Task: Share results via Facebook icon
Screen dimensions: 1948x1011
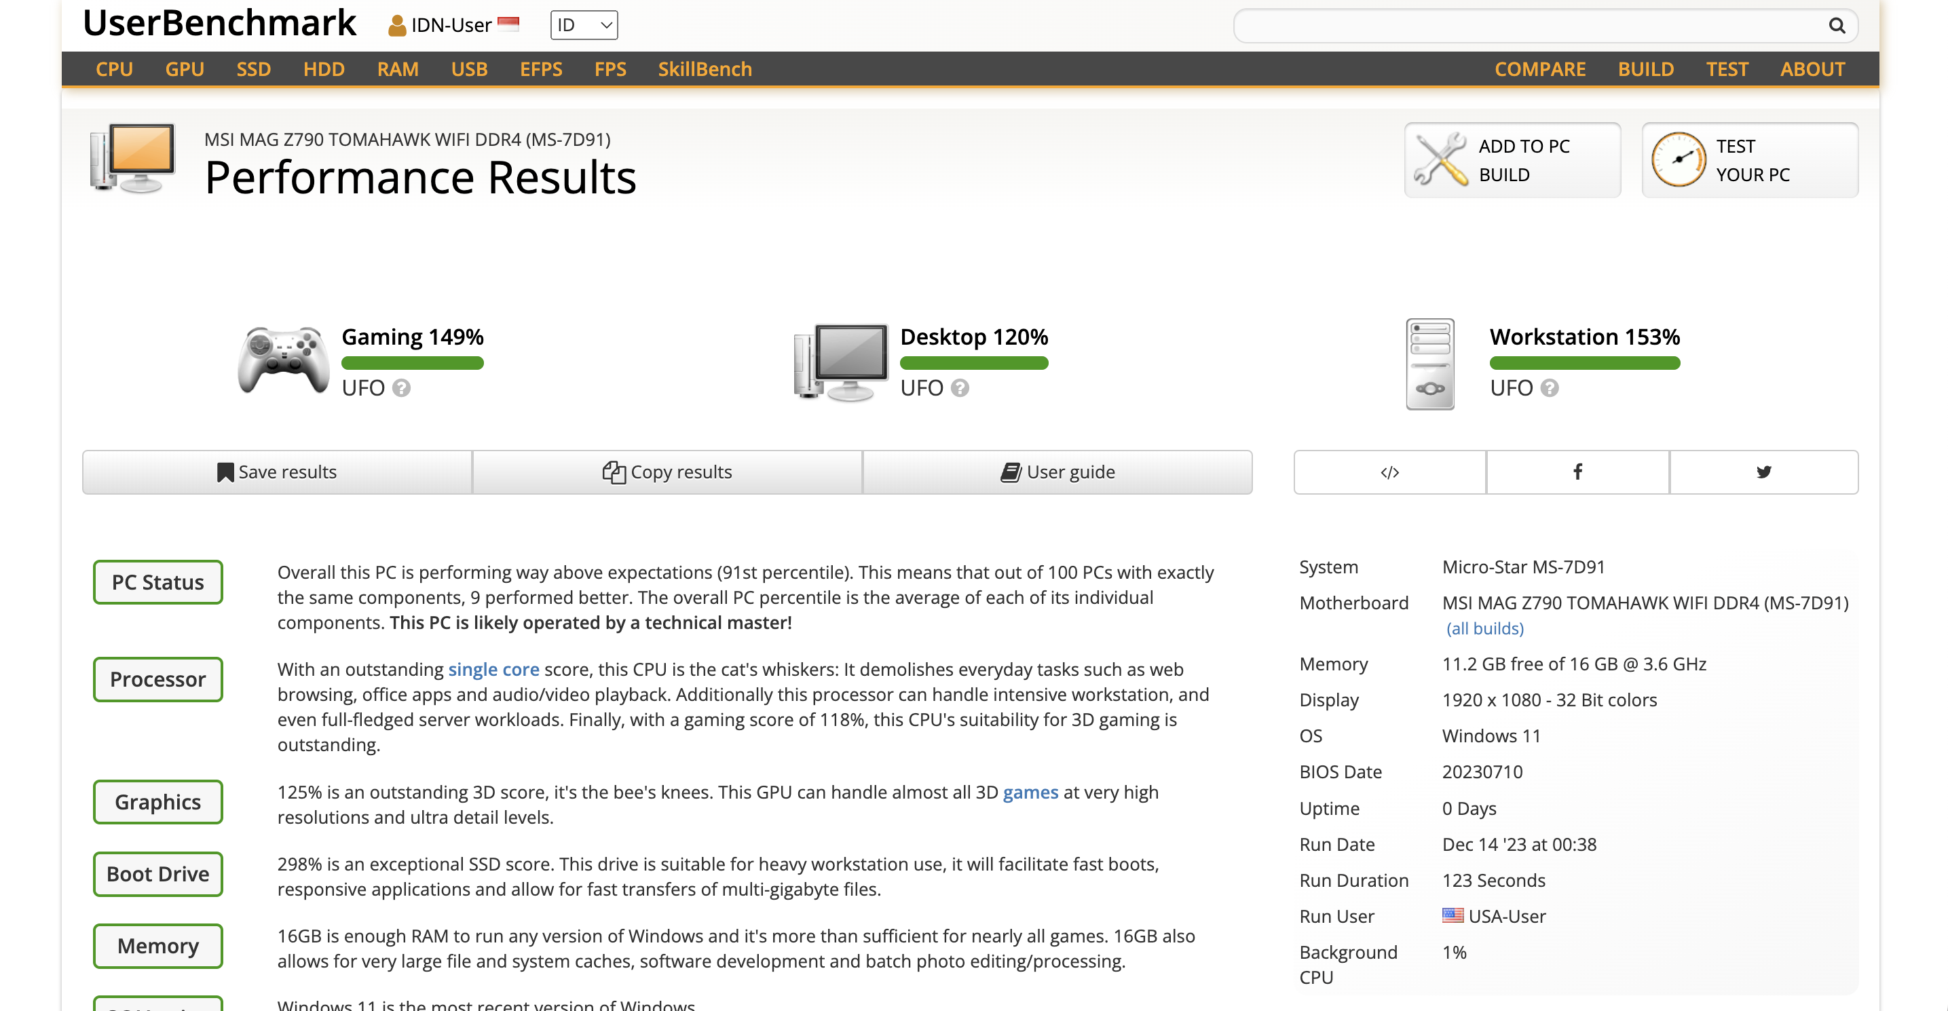Action: tap(1577, 472)
